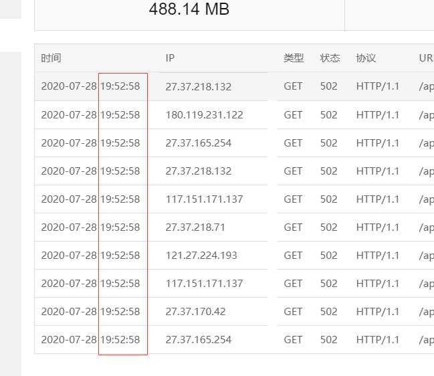
Task: Click the last row IP 27.37.165.254
Action: pyautogui.click(x=199, y=340)
